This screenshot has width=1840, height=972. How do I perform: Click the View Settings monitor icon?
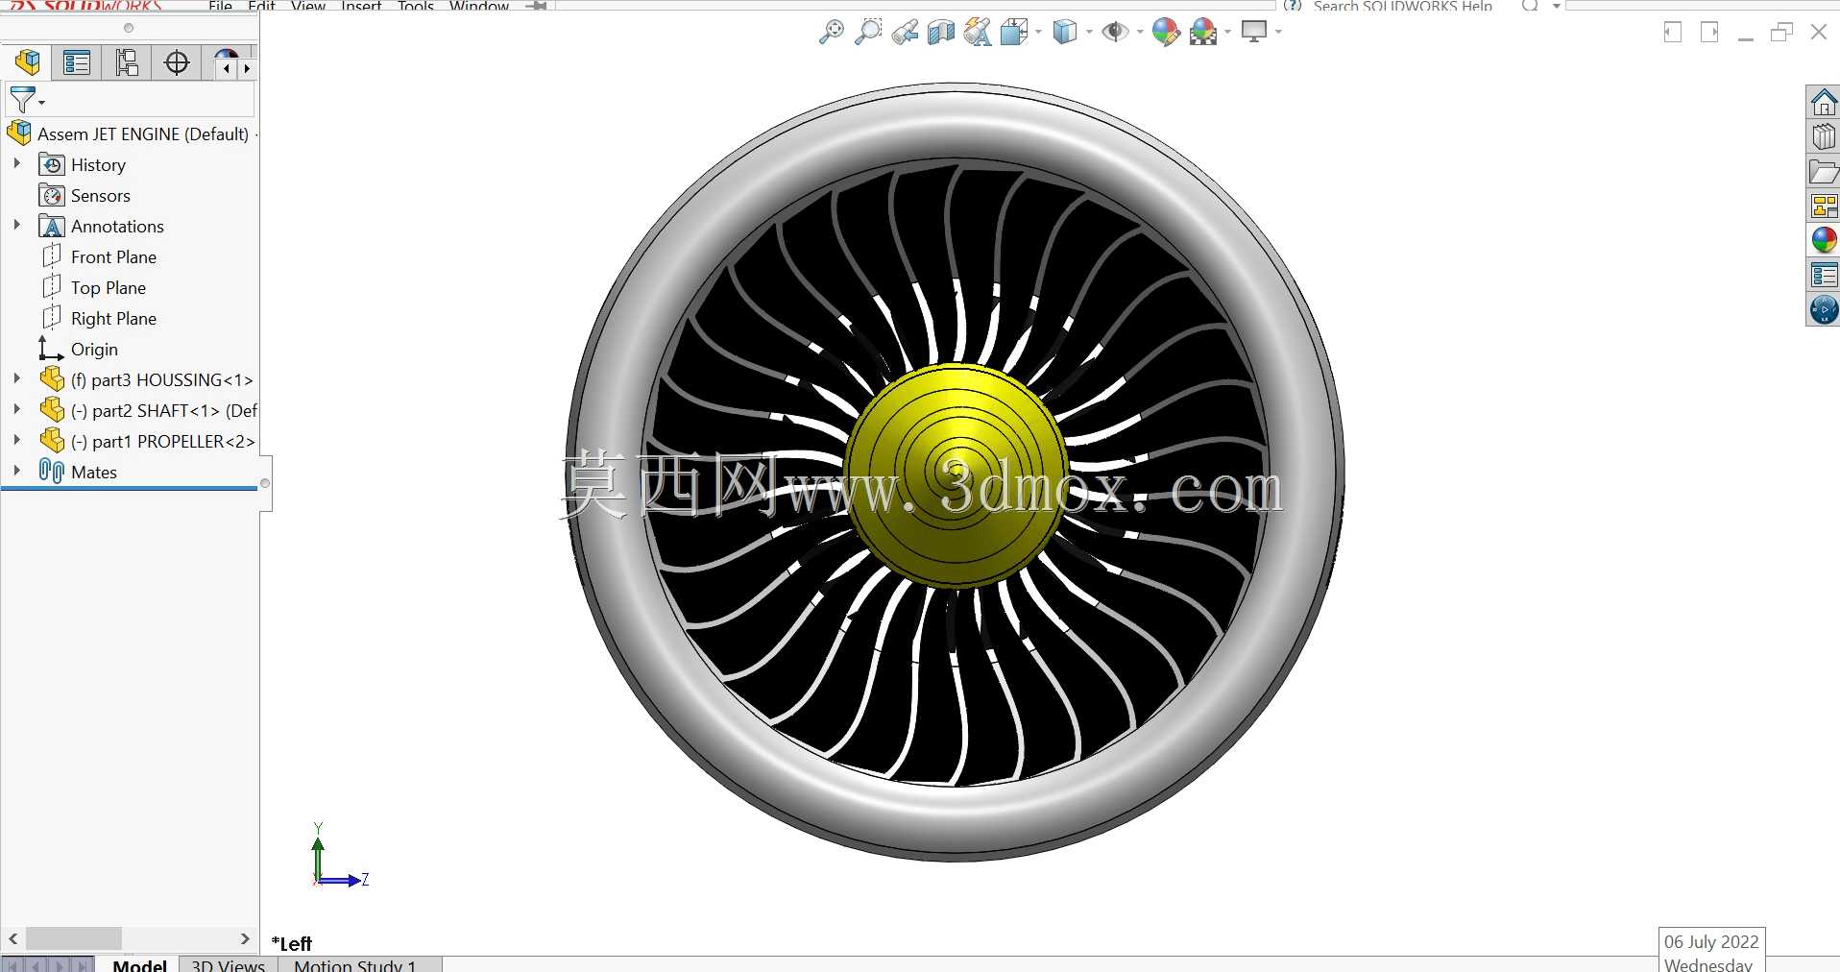tap(1254, 31)
